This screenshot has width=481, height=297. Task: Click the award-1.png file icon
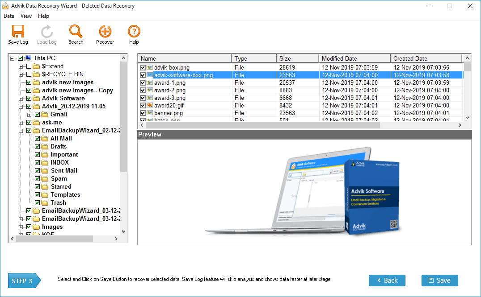[x=150, y=82]
